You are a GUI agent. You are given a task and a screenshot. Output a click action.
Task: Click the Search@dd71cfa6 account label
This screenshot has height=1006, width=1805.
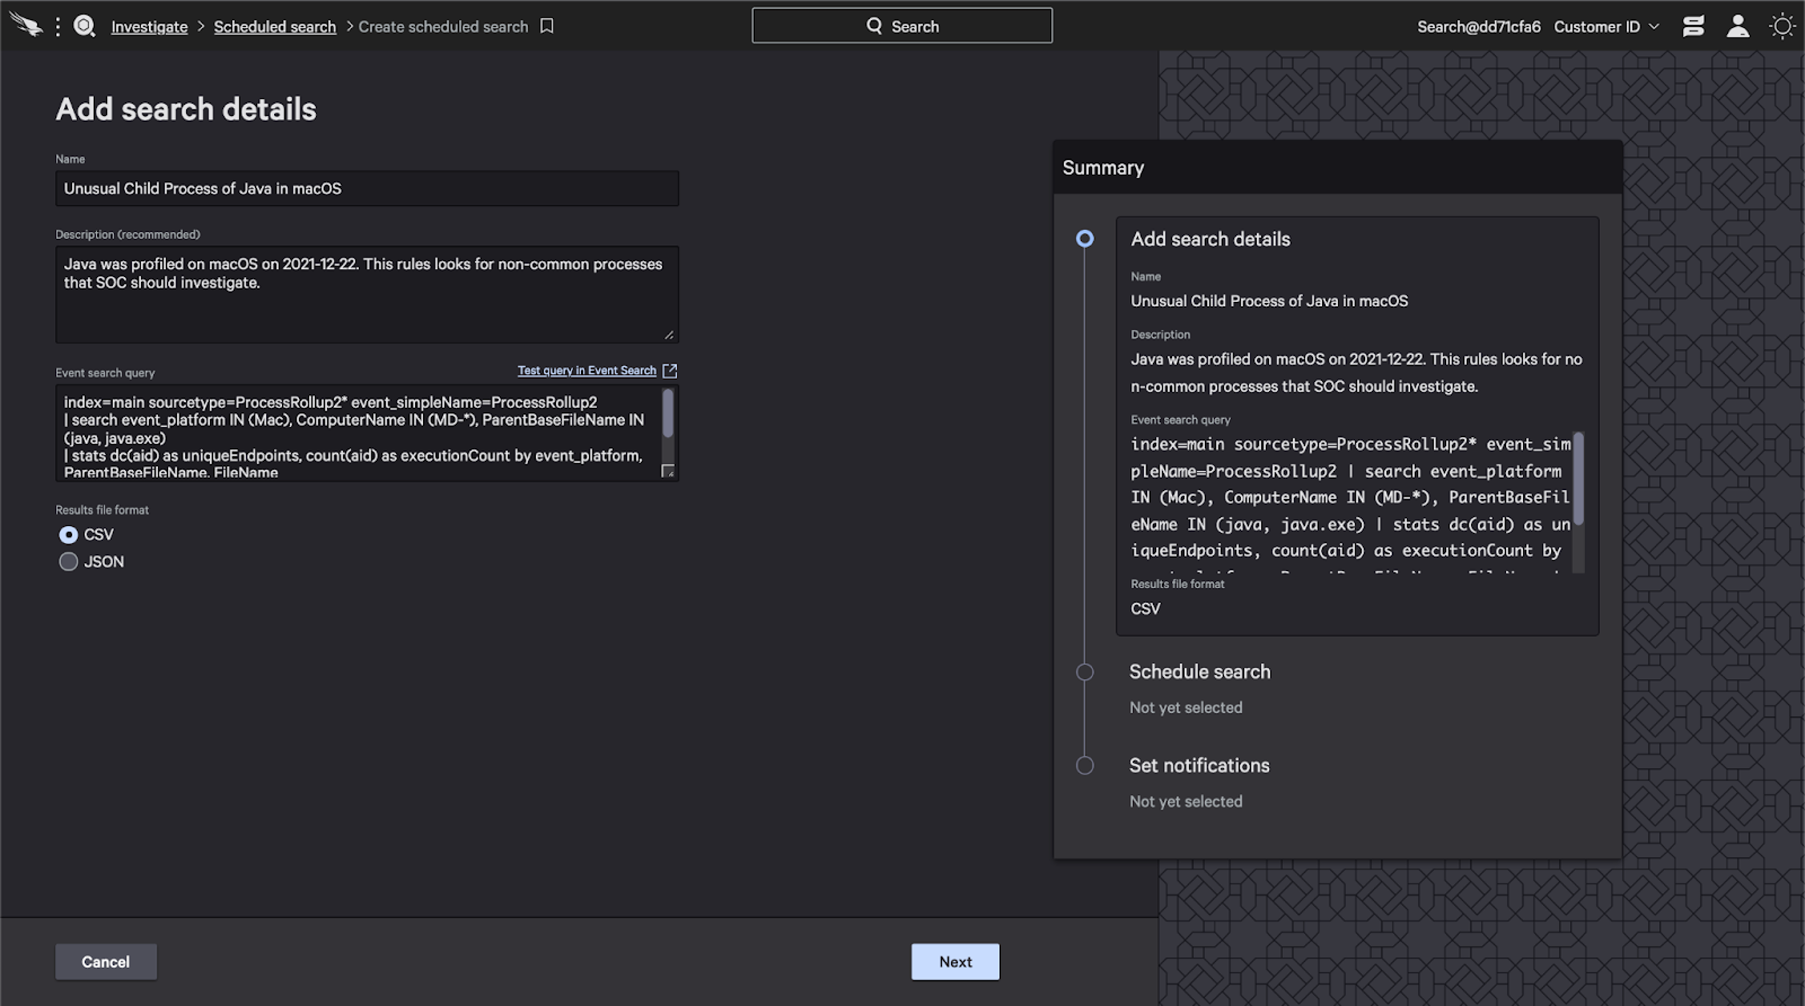click(x=1478, y=27)
